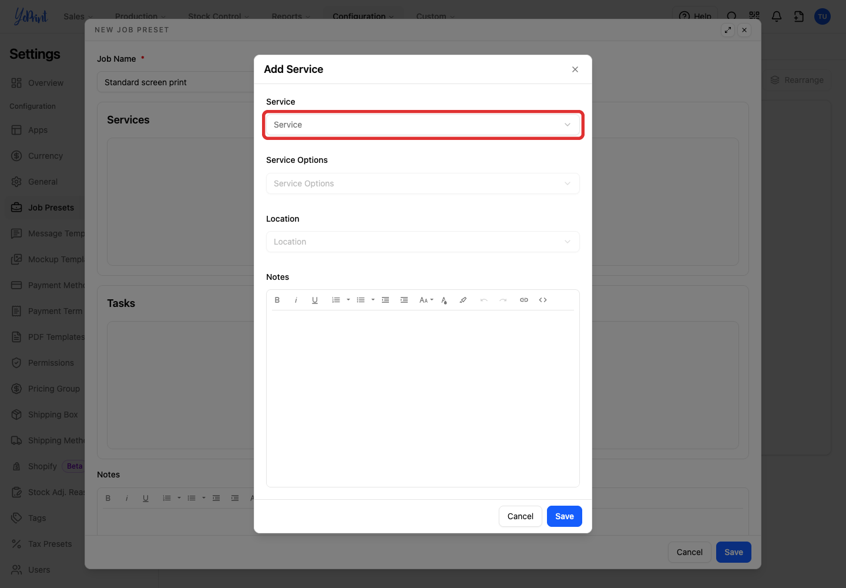This screenshot has width=846, height=588.
Task: Click the QR code scanner icon
Action: [754, 16]
